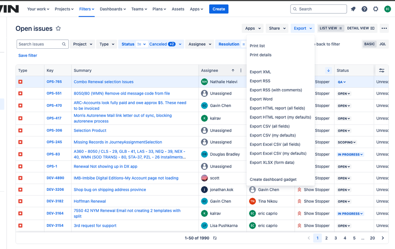Click the Show Stopper priority icon for DEV-3182
395x249 pixels.
point(299,201)
